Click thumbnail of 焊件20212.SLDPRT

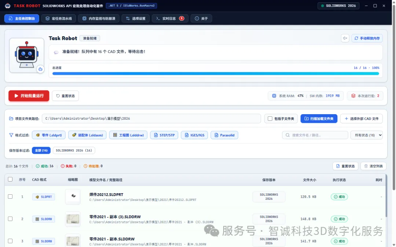coord(73,197)
